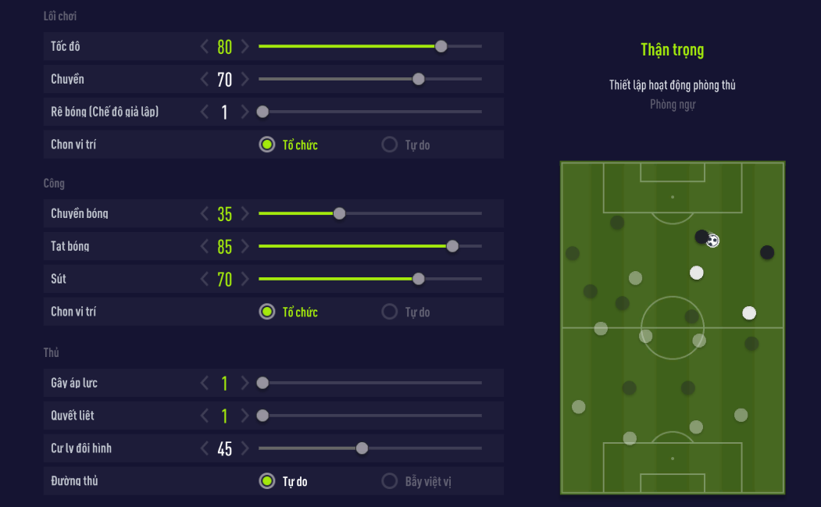
Task: Click the right arrow next to Tốc độ value
Action: (245, 47)
